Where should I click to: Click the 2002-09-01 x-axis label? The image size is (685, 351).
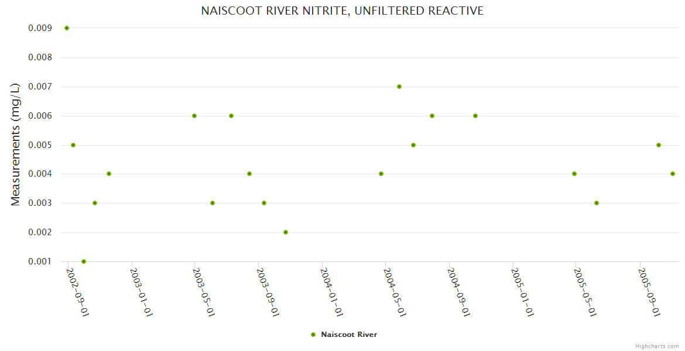(78, 292)
